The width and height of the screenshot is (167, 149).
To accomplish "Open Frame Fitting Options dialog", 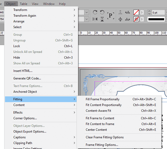I will [102, 145].
